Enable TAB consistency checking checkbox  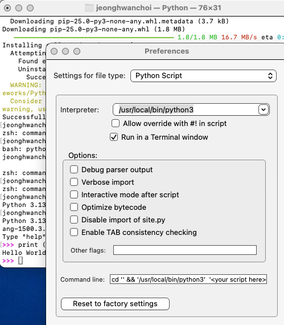(x=74, y=232)
